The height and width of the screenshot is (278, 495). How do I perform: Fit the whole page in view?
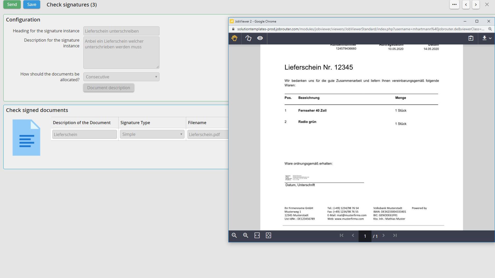(x=268, y=235)
